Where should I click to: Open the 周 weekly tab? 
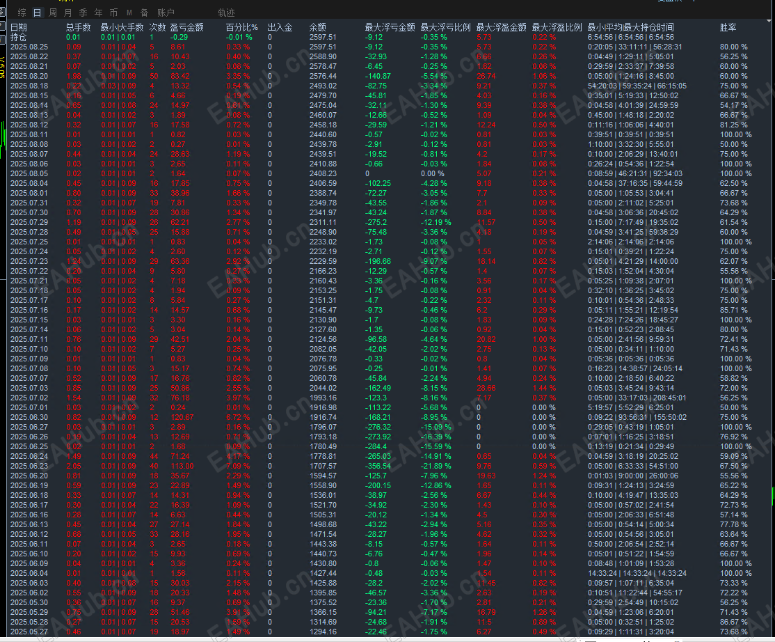pyautogui.click(x=52, y=13)
